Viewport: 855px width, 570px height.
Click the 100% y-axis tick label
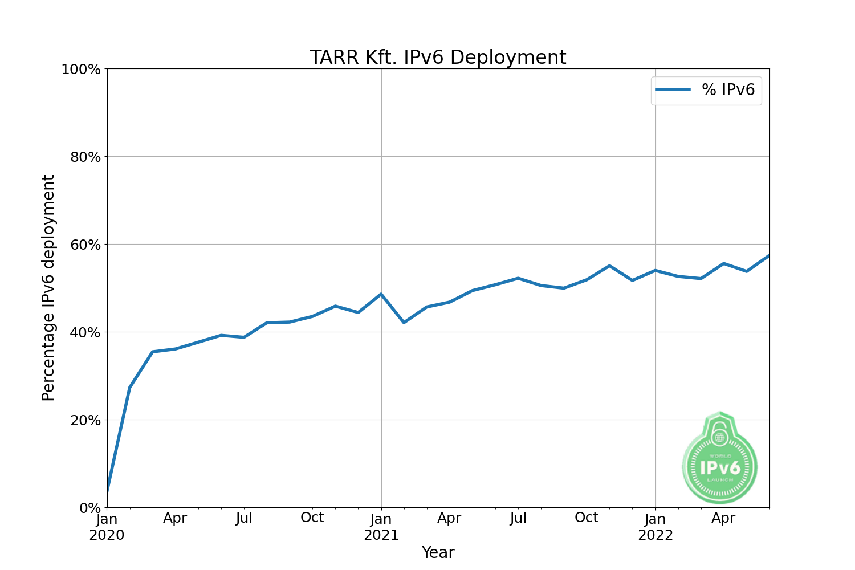coord(80,70)
